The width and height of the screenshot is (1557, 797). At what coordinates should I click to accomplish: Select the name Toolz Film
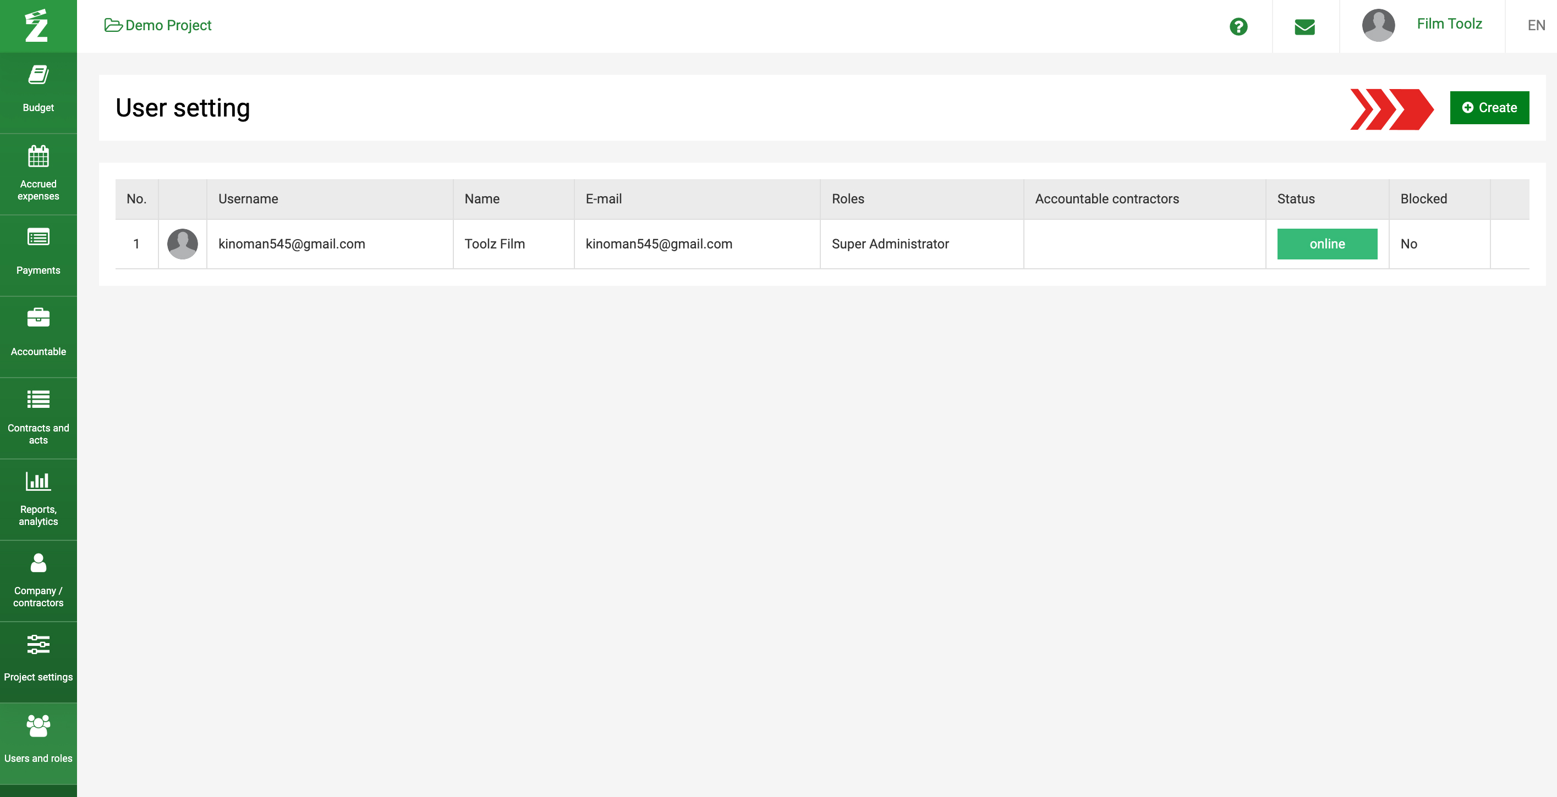coord(495,244)
